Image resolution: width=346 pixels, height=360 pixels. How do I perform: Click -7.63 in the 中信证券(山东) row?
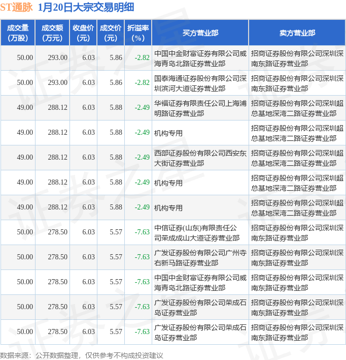(x=142, y=232)
